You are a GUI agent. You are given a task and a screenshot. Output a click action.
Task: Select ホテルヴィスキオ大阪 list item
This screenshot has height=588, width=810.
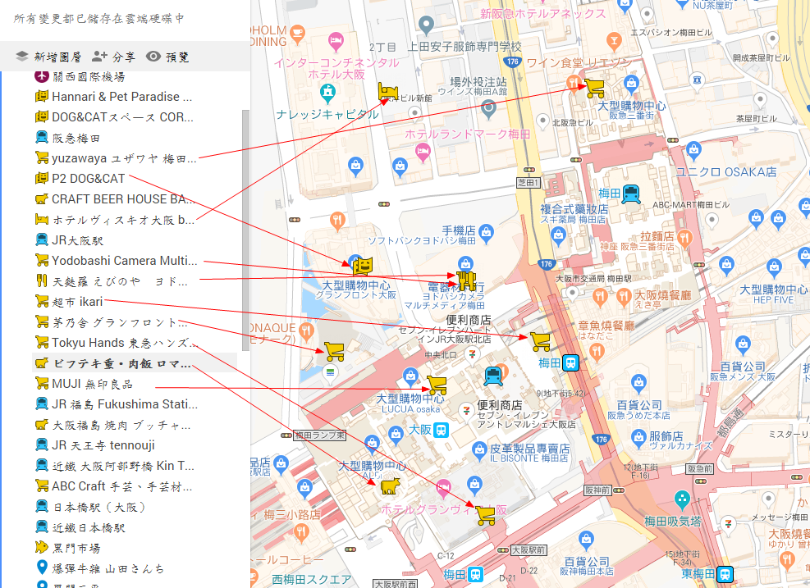pos(115,220)
